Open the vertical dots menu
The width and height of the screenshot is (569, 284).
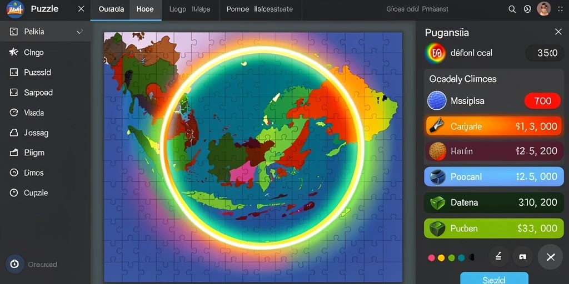tap(559, 9)
